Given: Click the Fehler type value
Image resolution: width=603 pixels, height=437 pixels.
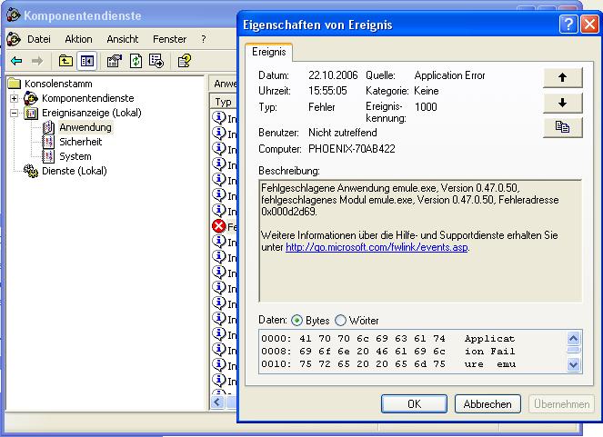Looking at the screenshot, I should (x=321, y=107).
